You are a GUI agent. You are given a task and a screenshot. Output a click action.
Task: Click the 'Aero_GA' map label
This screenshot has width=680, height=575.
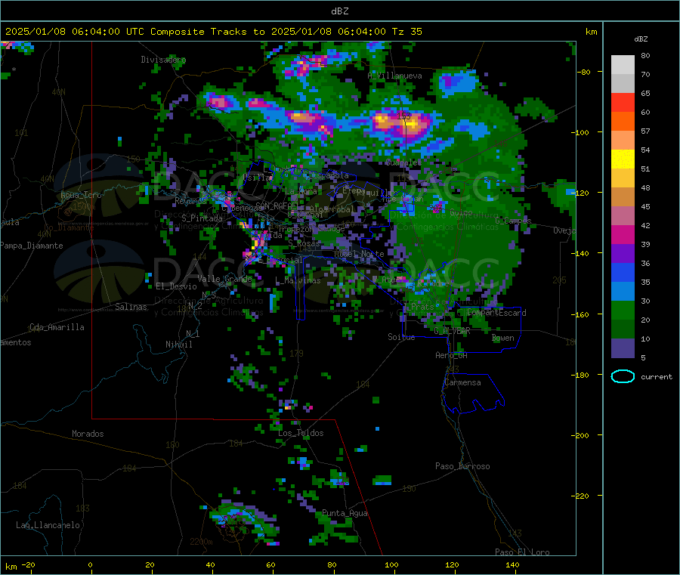[452, 355]
